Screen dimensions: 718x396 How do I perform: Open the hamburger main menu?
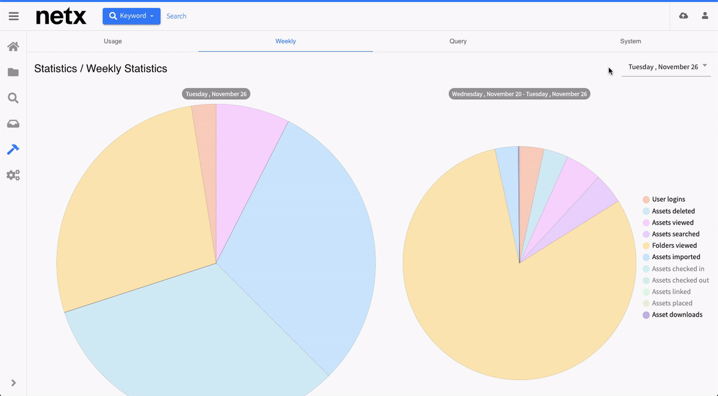pos(13,16)
